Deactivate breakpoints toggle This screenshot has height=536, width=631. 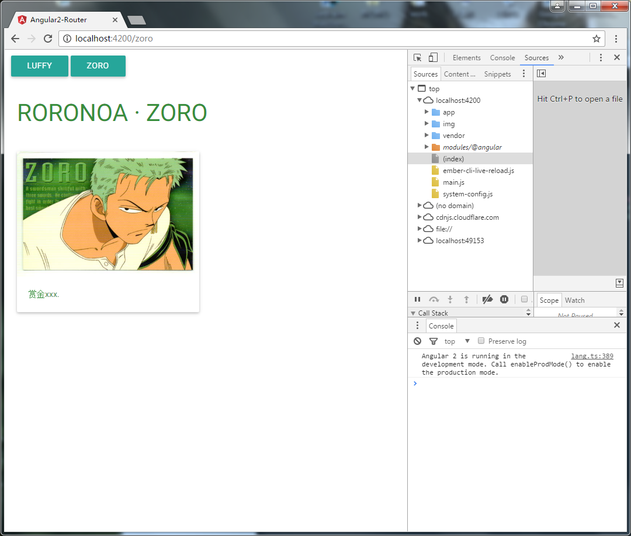click(487, 299)
